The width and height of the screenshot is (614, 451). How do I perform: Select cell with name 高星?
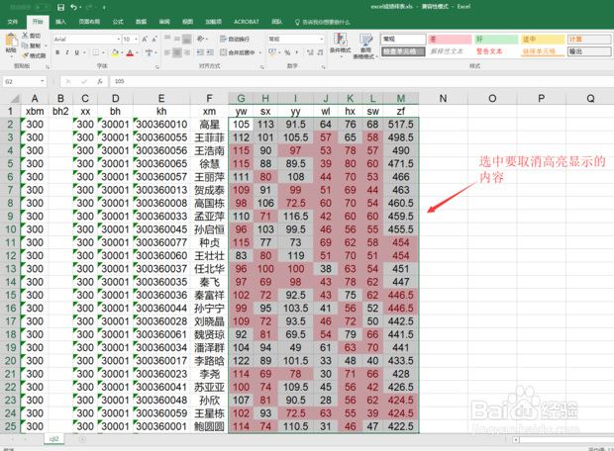click(x=209, y=125)
